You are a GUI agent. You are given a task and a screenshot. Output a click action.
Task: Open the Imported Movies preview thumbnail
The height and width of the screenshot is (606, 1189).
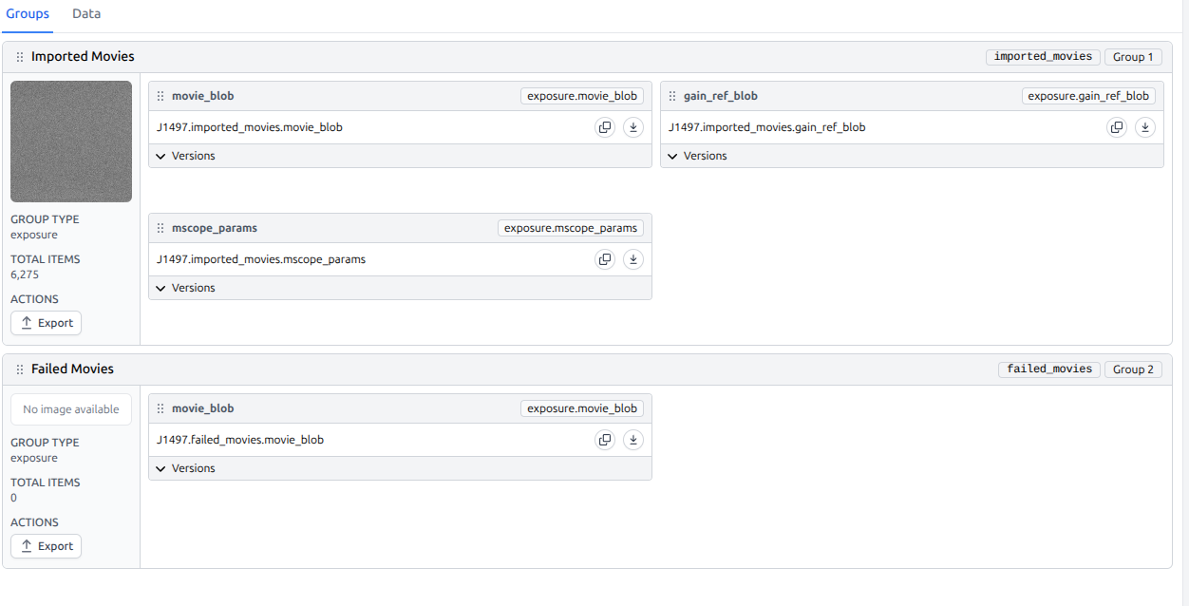pyautogui.click(x=71, y=142)
